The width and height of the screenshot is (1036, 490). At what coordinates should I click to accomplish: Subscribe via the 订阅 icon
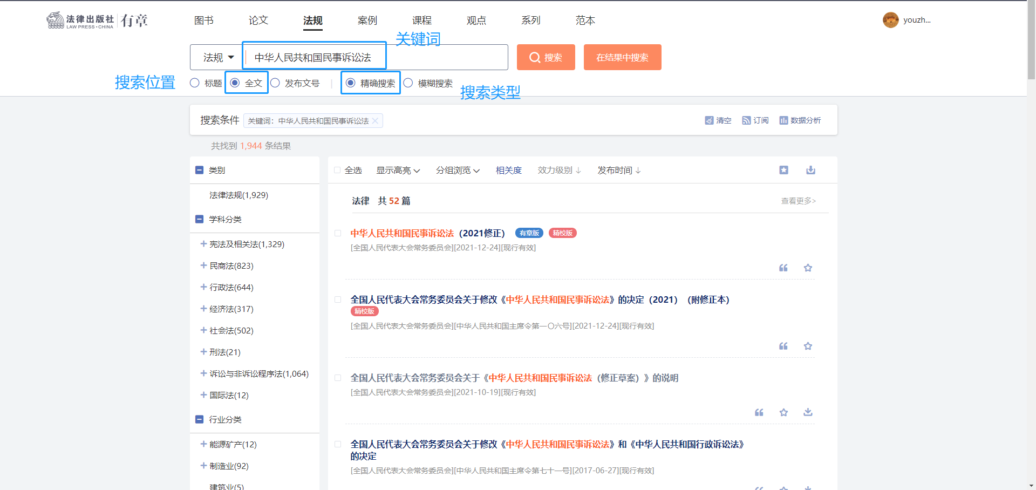pyautogui.click(x=755, y=120)
